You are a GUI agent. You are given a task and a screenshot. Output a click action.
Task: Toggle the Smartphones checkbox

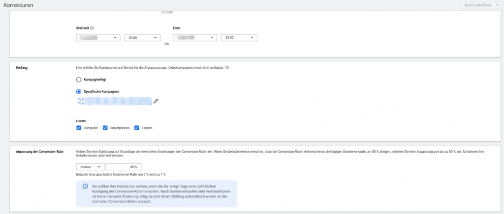pos(105,128)
